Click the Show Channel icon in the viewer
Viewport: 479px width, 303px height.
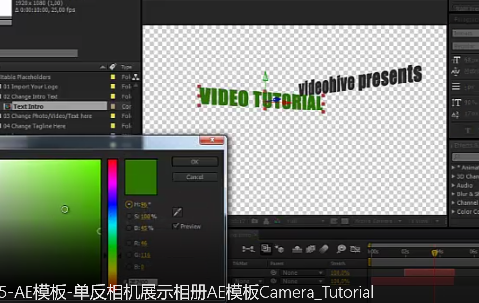click(277, 221)
